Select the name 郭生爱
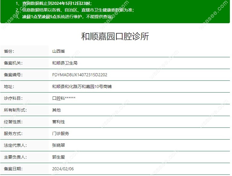The width and height of the screenshot is (232, 176). (59, 157)
